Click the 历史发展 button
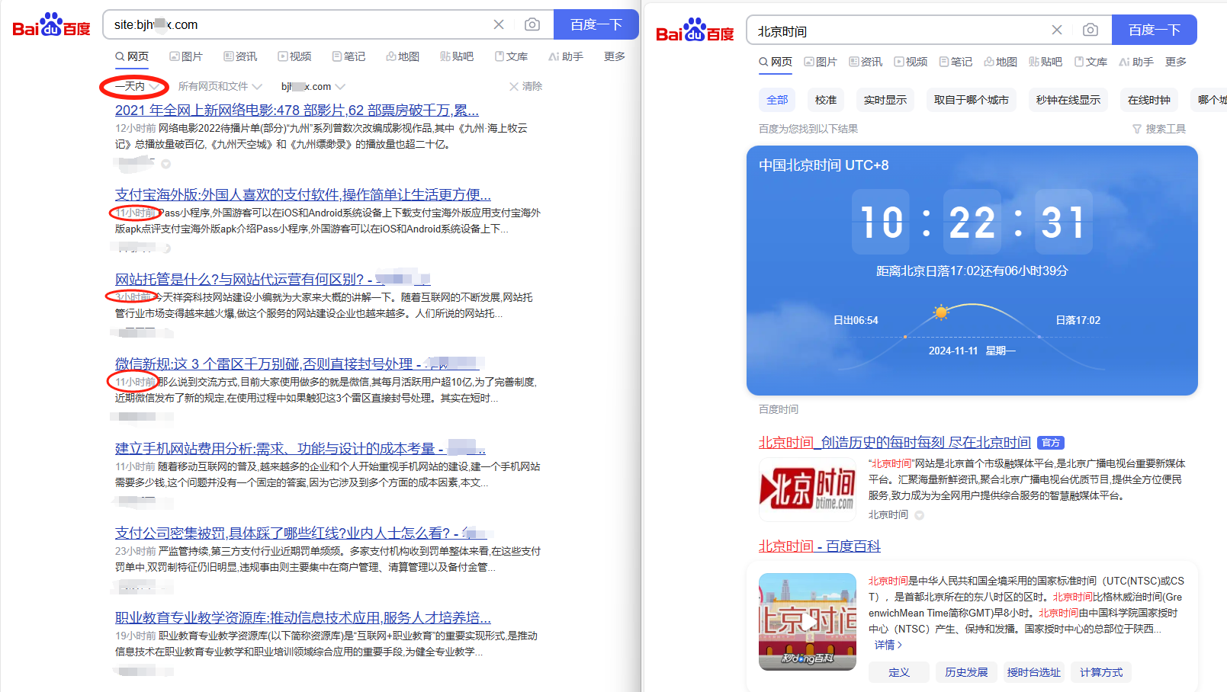Image resolution: width=1227 pixels, height=692 pixels. click(966, 672)
